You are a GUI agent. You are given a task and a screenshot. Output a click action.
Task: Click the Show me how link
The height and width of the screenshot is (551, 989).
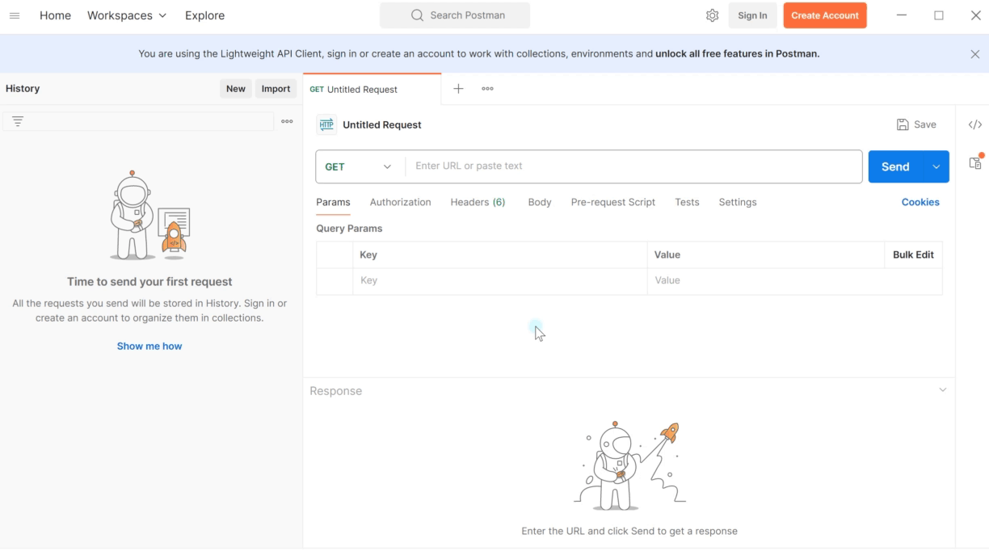149,346
